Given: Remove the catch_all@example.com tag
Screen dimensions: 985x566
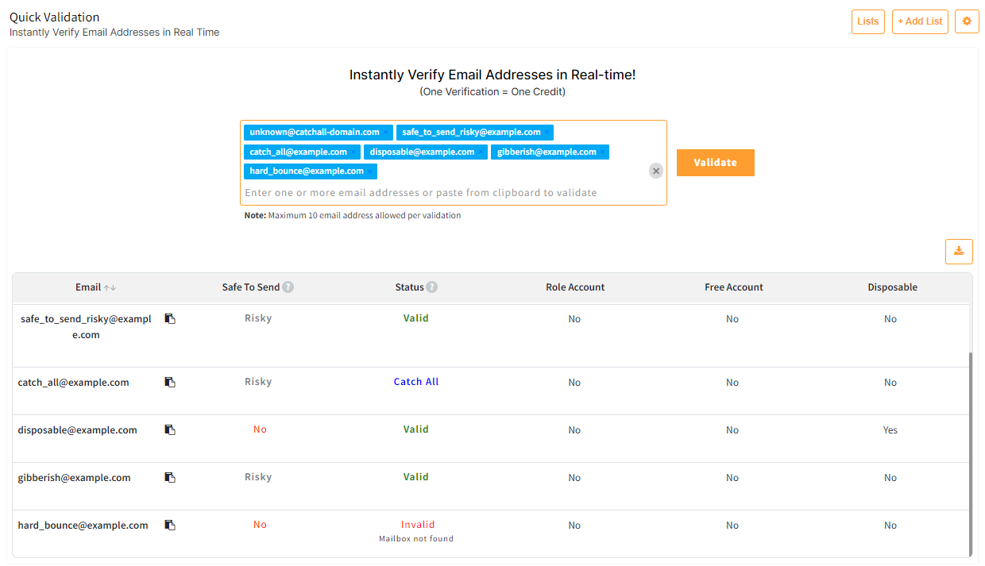Looking at the screenshot, I should [353, 152].
